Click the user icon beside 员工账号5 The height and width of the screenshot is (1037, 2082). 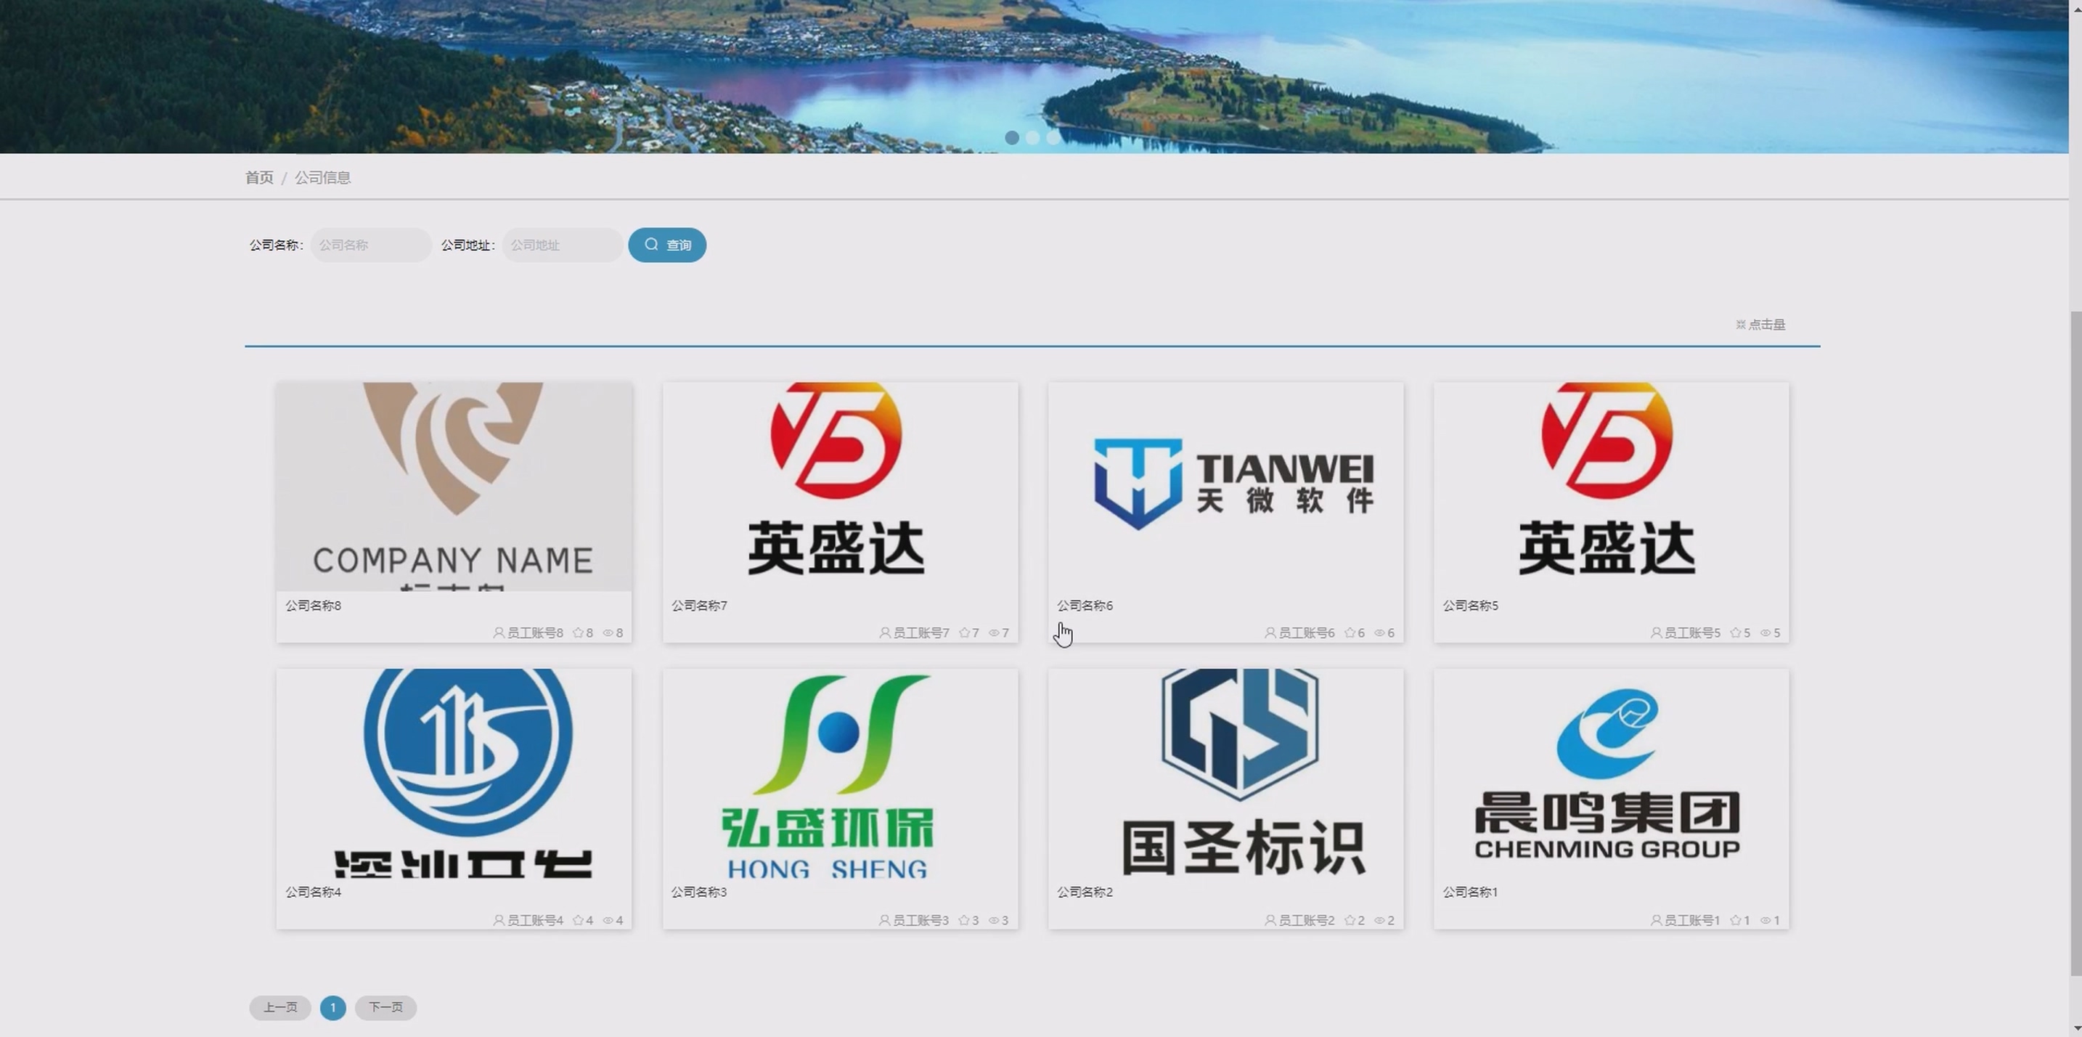point(1656,633)
